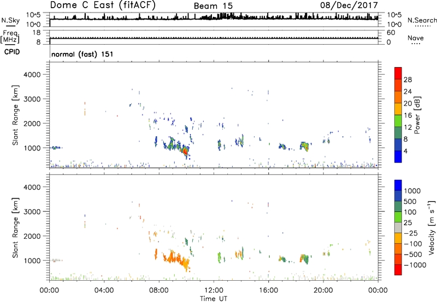
Task: Click the 'Velocity [m s⁻¹]' colorbar label
Action: (x=432, y=227)
